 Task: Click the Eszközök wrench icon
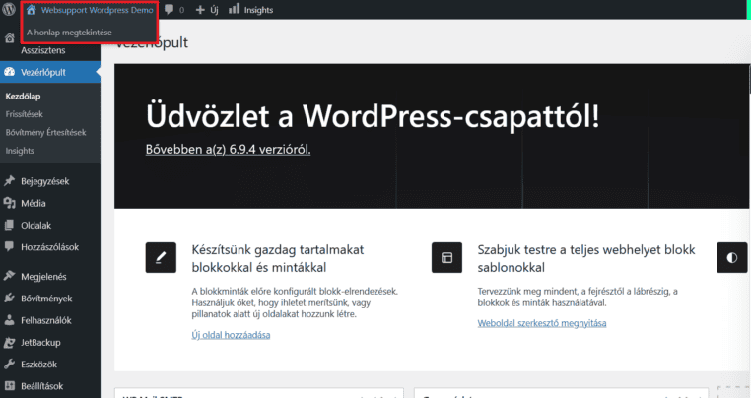tap(10, 365)
